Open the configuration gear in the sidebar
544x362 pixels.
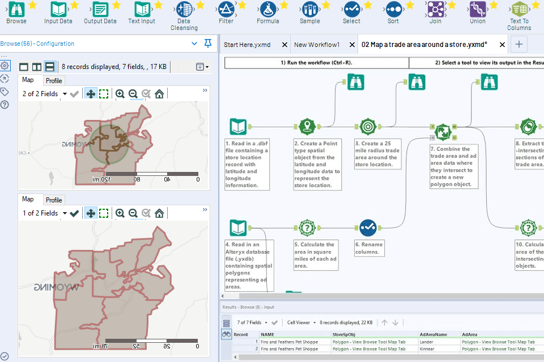(x=5, y=65)
